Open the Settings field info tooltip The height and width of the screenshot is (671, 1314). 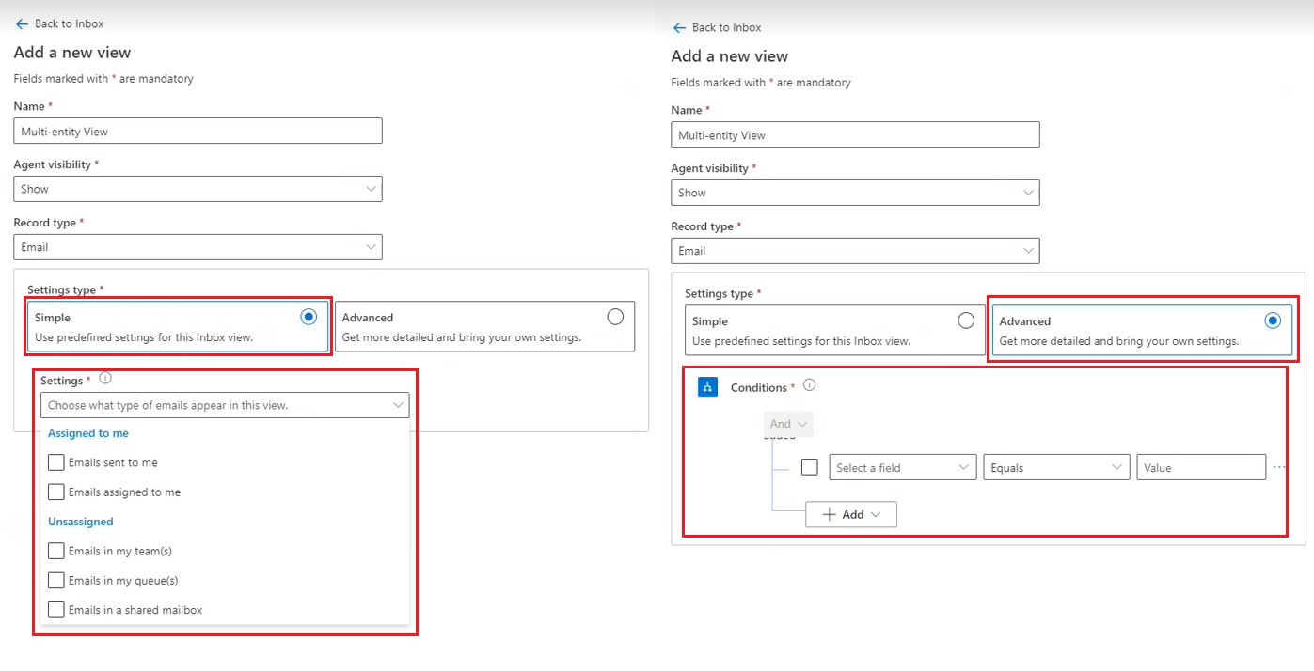coord(105,376)
